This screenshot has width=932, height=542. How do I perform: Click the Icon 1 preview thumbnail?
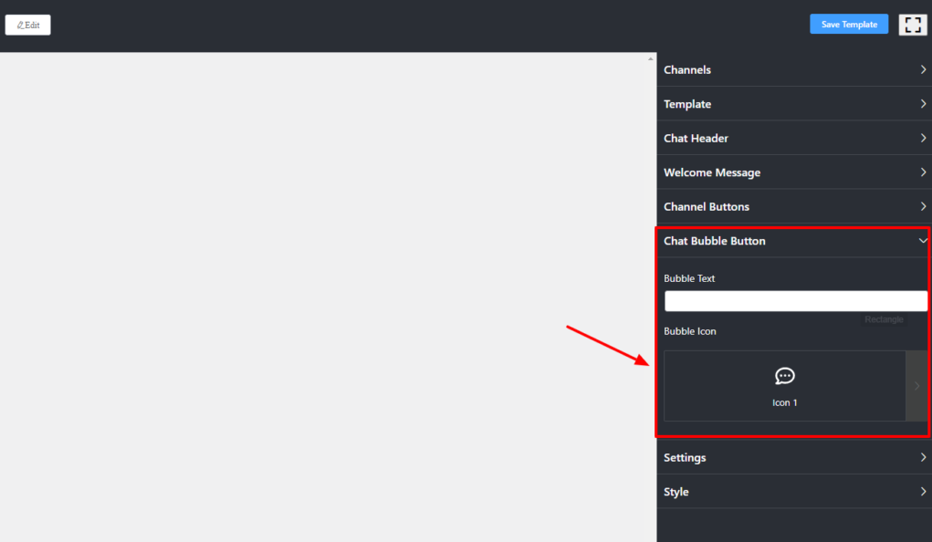(784, 384)
